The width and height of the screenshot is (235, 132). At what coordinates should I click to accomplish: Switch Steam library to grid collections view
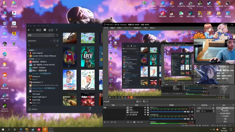[57, 35]
